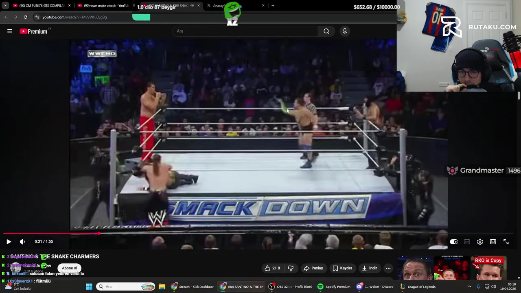Click the Paylaş share button
The image size is (521, 293).
tap(313, 268)
